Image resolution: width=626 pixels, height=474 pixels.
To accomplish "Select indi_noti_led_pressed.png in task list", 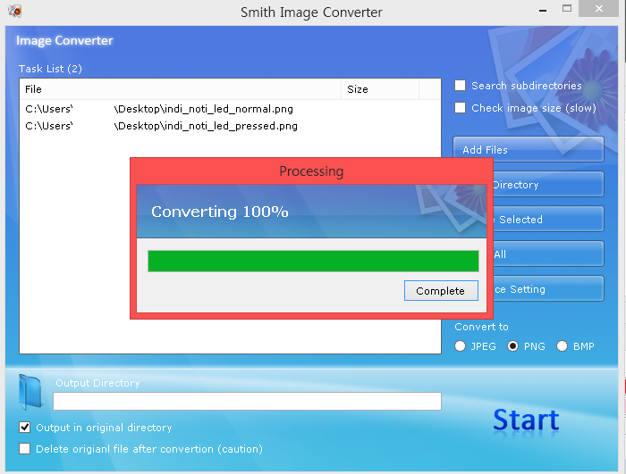I will [x=161, y=126].
